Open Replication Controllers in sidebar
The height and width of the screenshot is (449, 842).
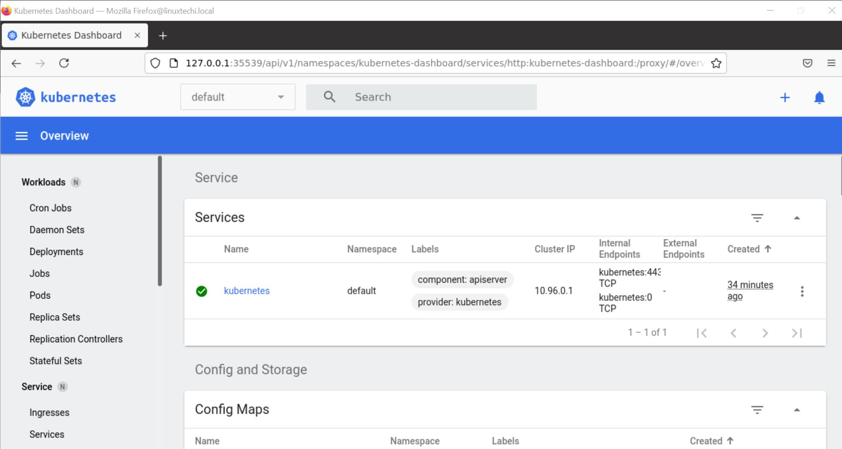[x=76, y=339]
